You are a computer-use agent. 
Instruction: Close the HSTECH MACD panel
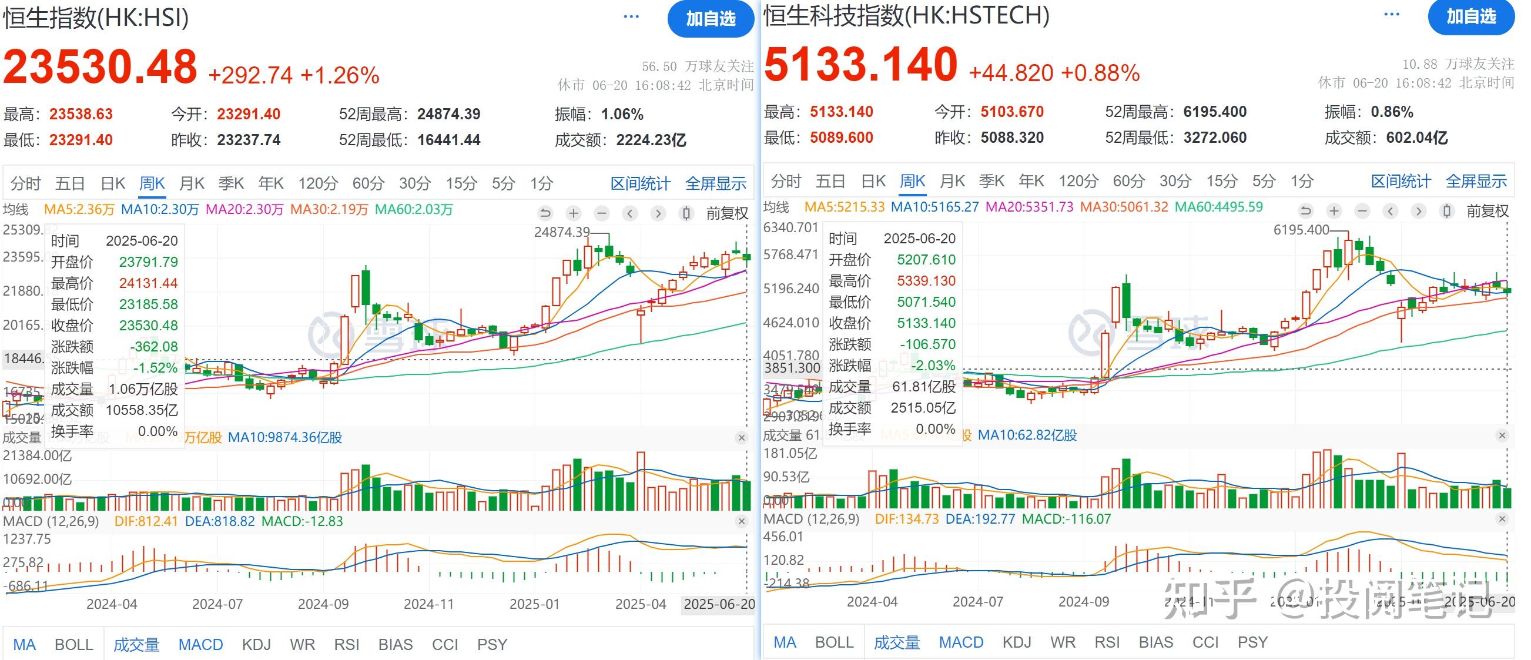1502,519
